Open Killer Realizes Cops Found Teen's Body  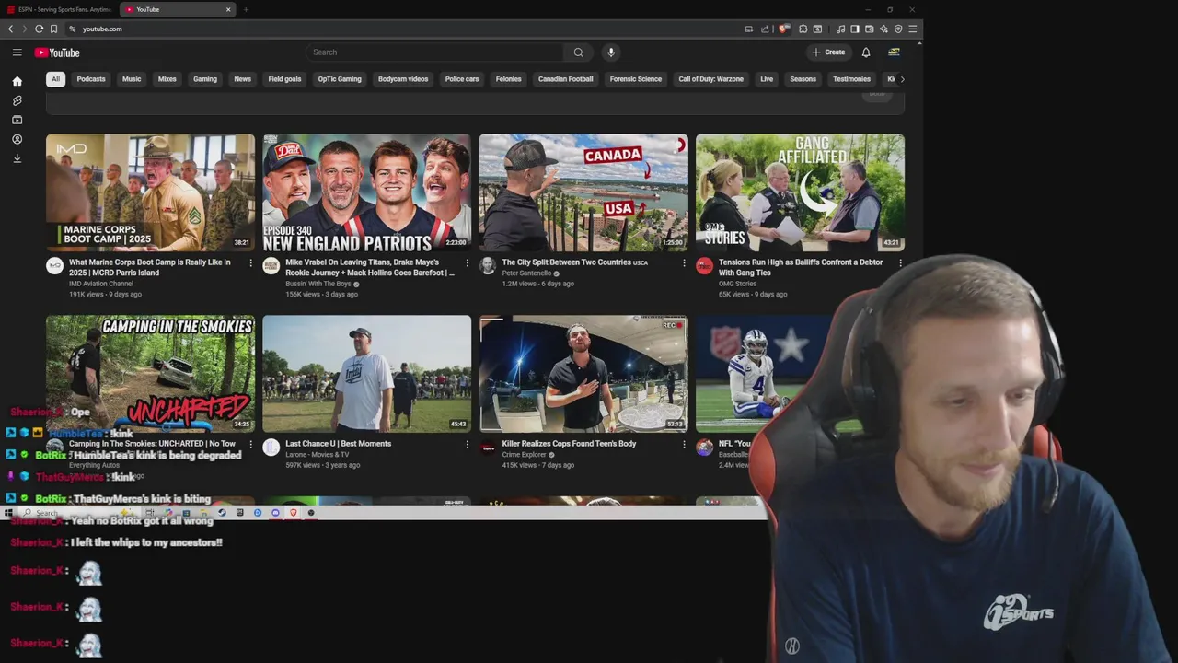[569, 444]
